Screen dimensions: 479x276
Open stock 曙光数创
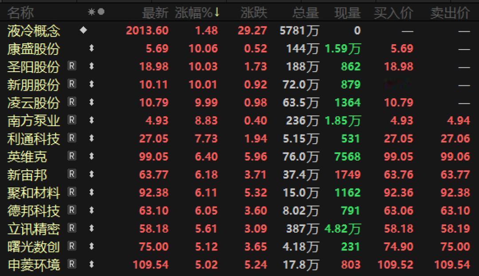(34, 247)
